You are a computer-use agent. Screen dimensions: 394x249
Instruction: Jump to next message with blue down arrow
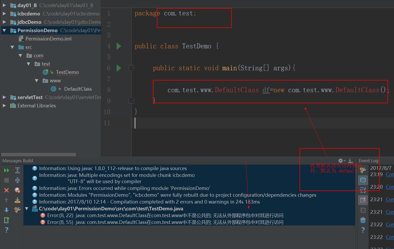(7, 210)
